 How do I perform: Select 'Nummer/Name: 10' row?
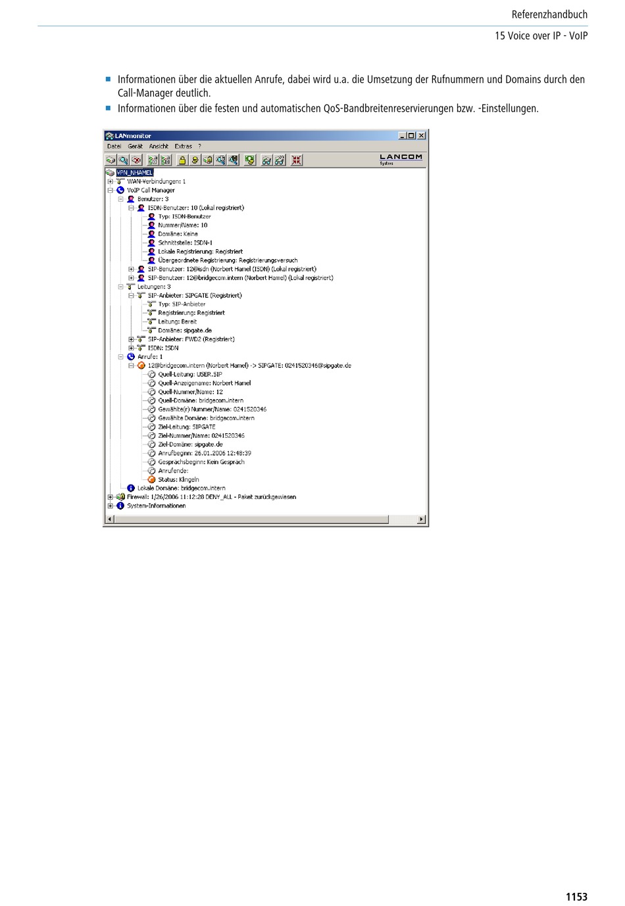(182, 226)
